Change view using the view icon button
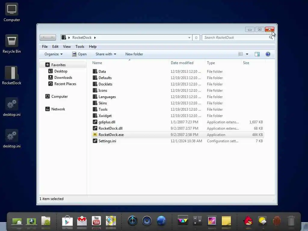 (241, 54)
